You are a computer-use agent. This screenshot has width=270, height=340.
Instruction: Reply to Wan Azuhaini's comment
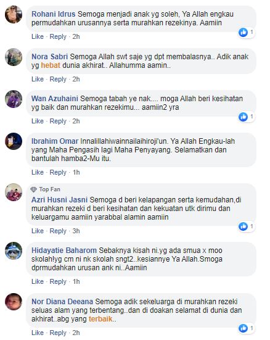[58, 121]
